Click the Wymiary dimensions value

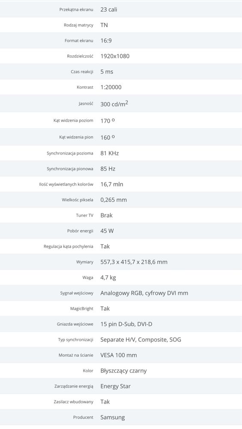[134, 262]
